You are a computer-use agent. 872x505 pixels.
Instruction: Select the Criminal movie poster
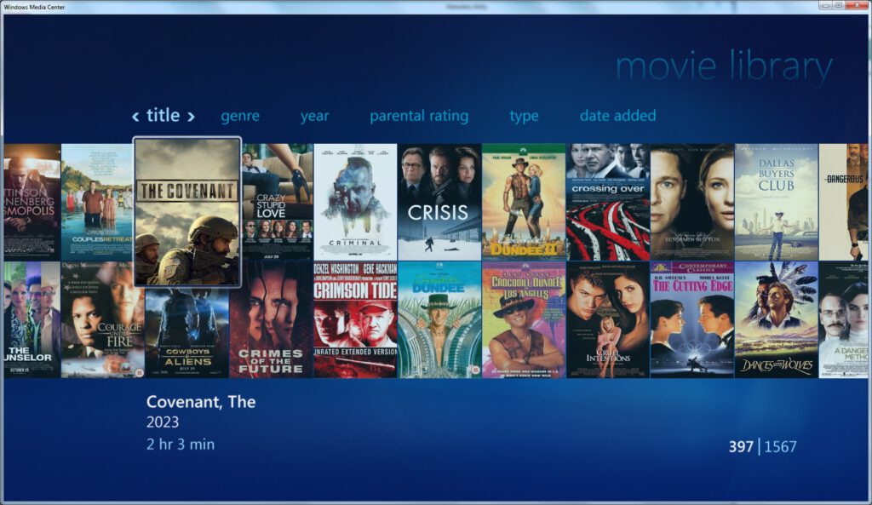(355, 202)
